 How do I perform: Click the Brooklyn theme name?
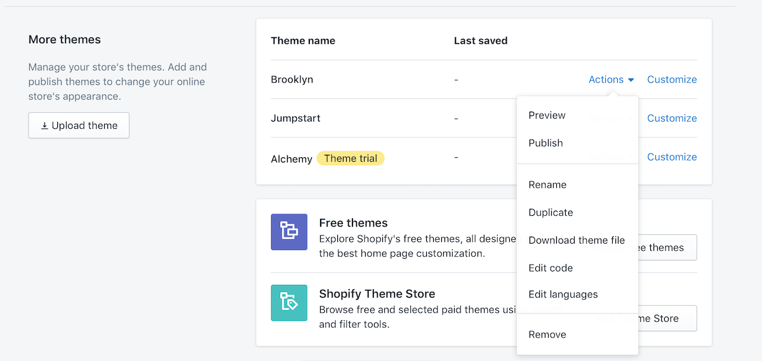pyautogui.click(x=291, y=79)
